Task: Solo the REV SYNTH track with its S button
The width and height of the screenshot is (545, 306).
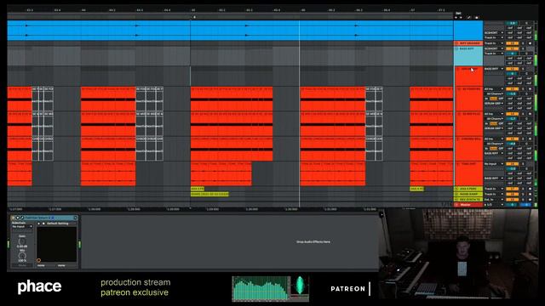Action: pyautogui.click(x=523, y=200)
